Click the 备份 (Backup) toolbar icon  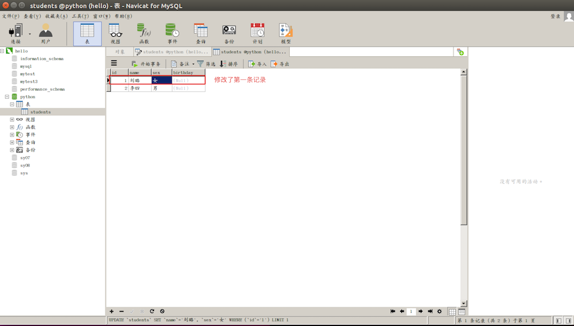229,33
